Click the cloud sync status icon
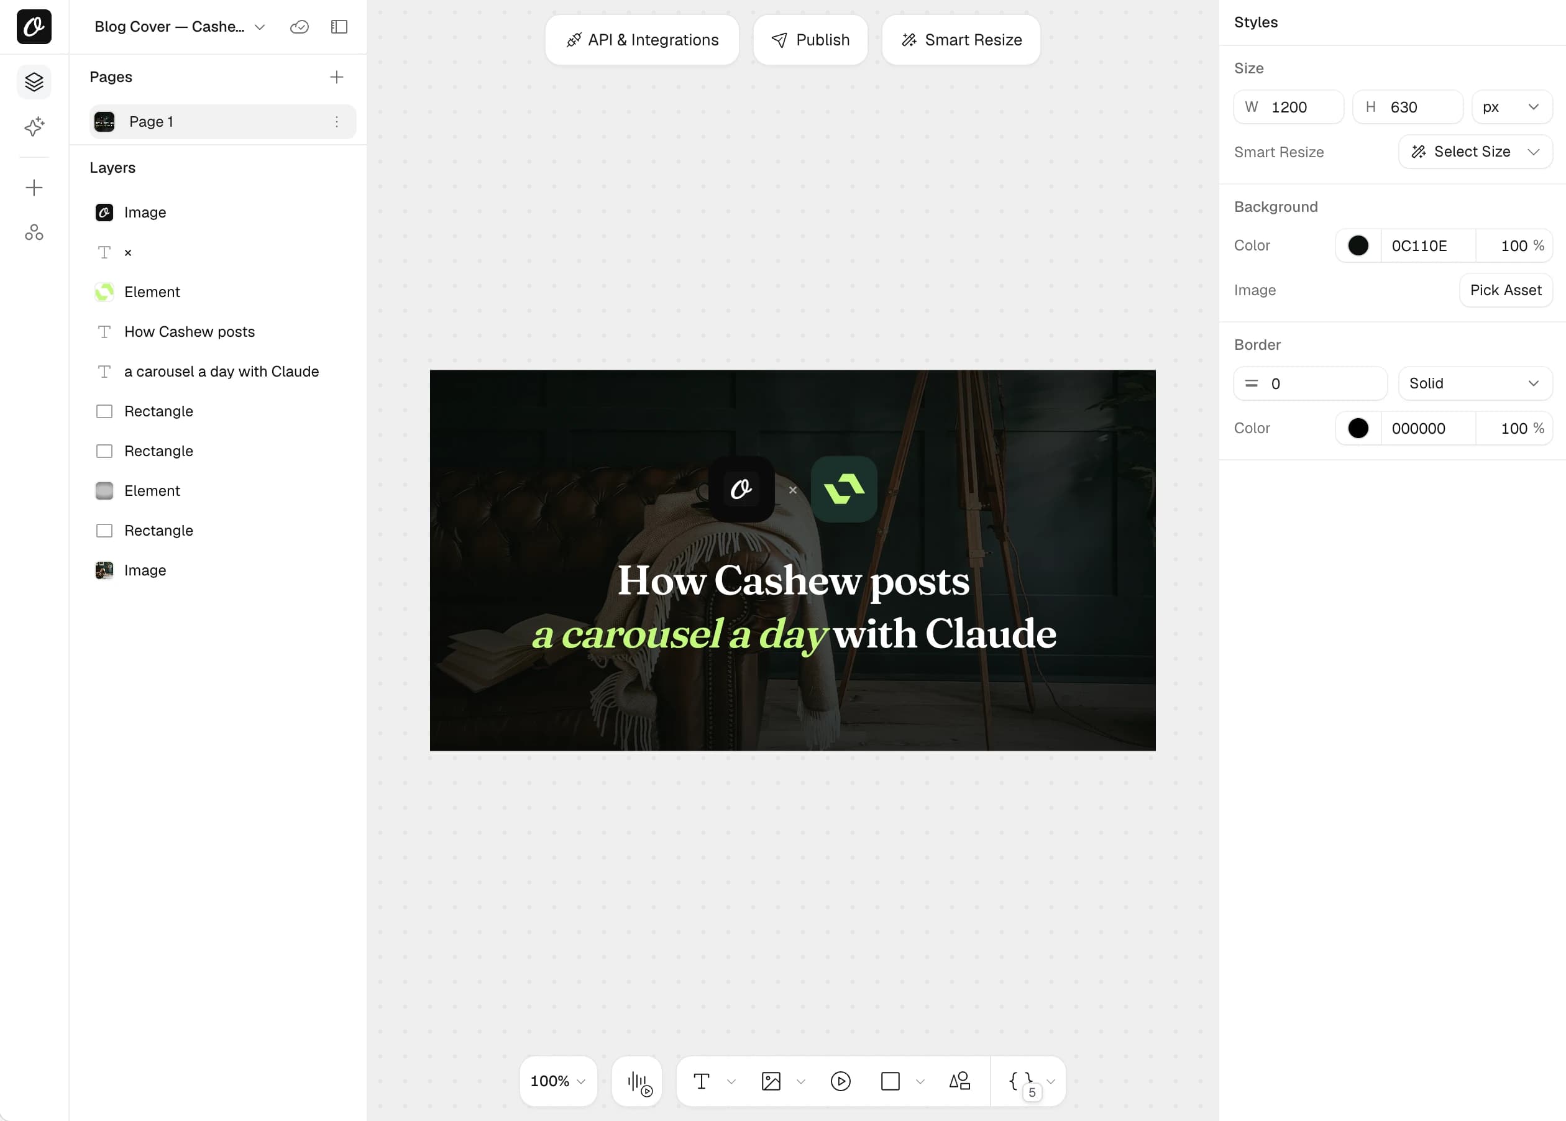Viewport: 1566px width, 1121px height. (299, 27)
